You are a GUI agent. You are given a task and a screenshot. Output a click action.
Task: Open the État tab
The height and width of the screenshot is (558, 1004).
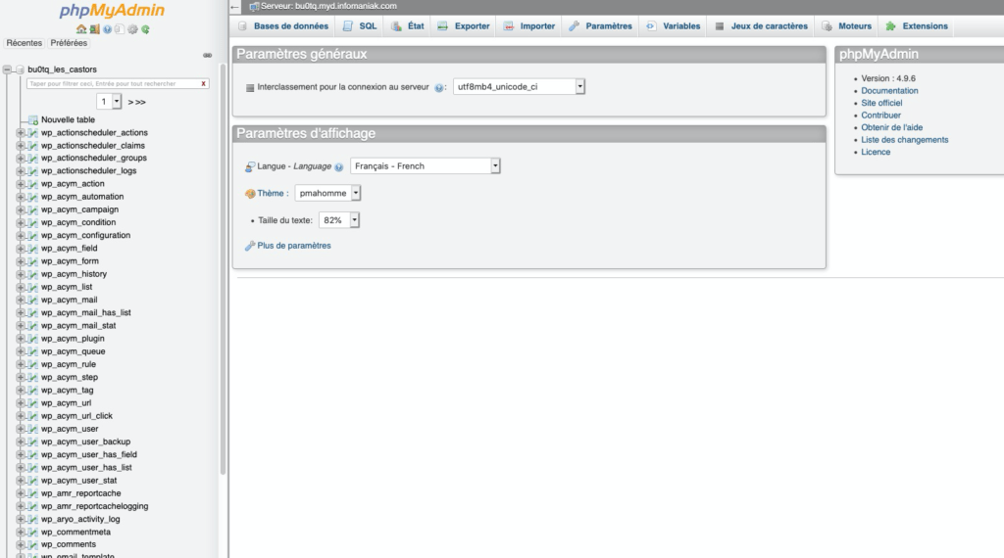[408, 26]
